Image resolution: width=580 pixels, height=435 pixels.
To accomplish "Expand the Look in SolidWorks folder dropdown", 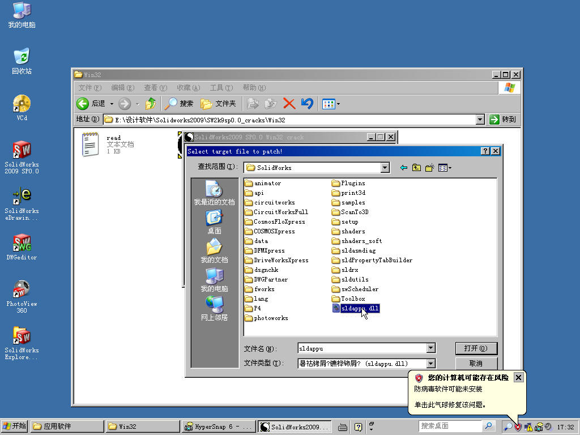I will (x=385, y=168).
